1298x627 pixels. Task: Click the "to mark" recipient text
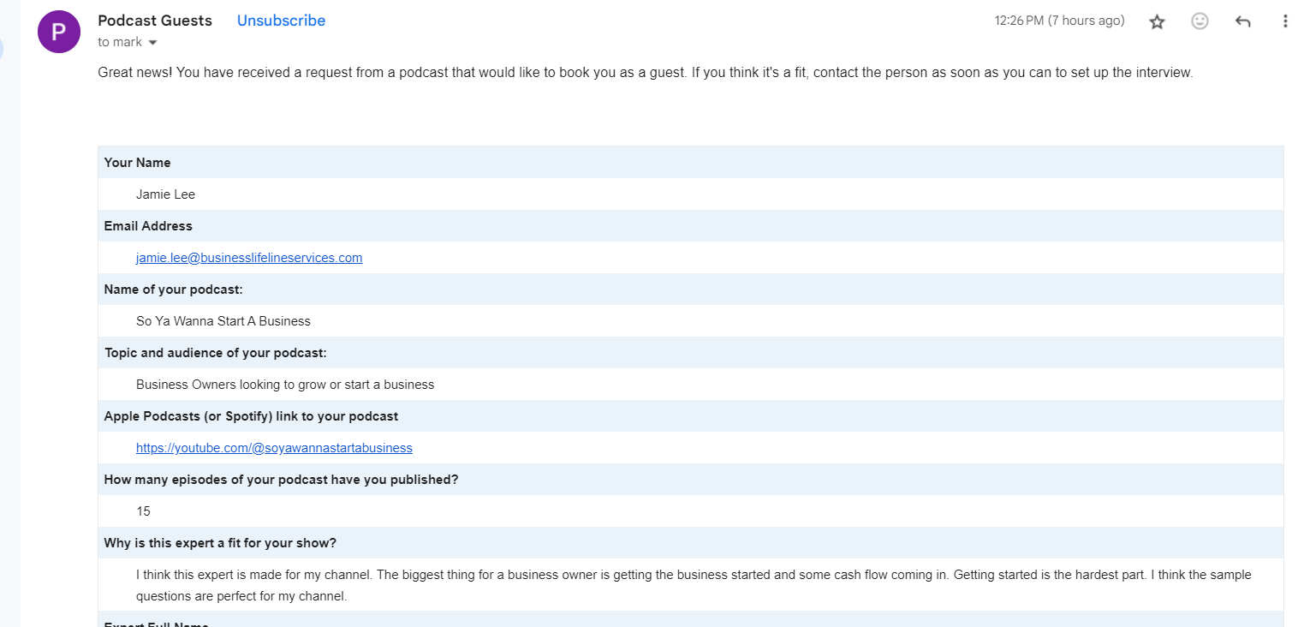[120, 42]
